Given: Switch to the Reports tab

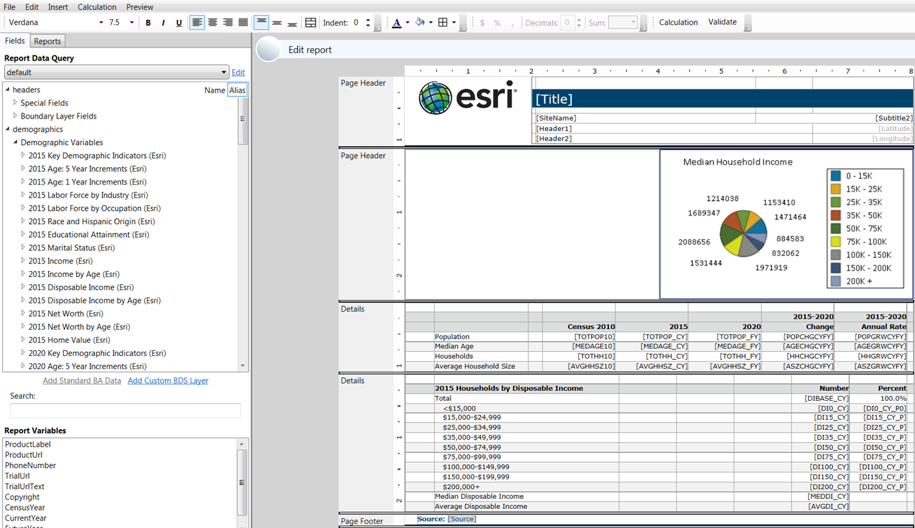Looking at the screenshot, I should [x=47, y=41].
